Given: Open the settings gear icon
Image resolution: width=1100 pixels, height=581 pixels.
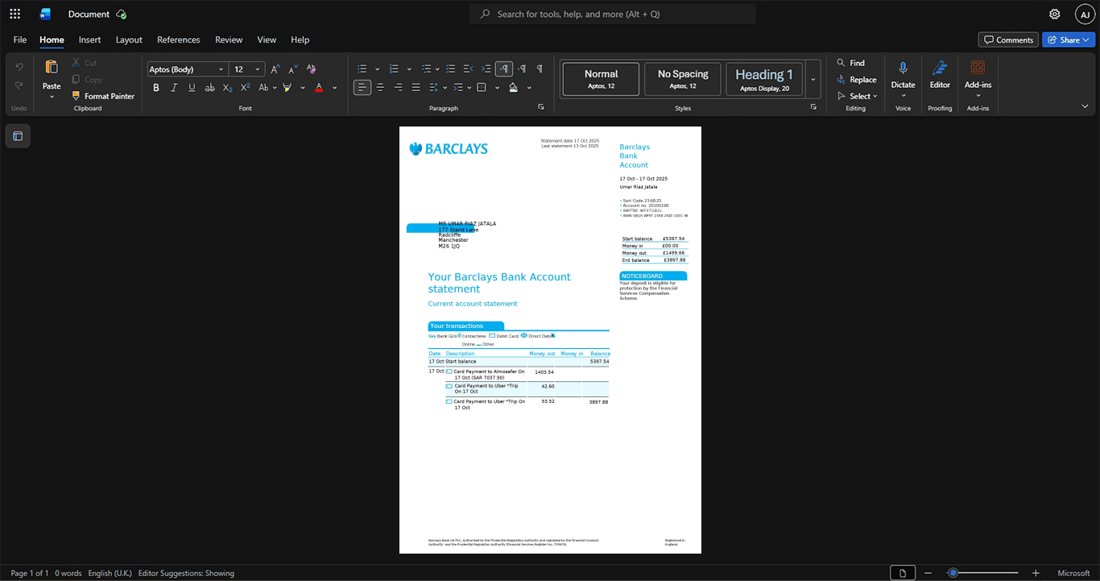Looking at the screenshot, I should point(1054,14).
